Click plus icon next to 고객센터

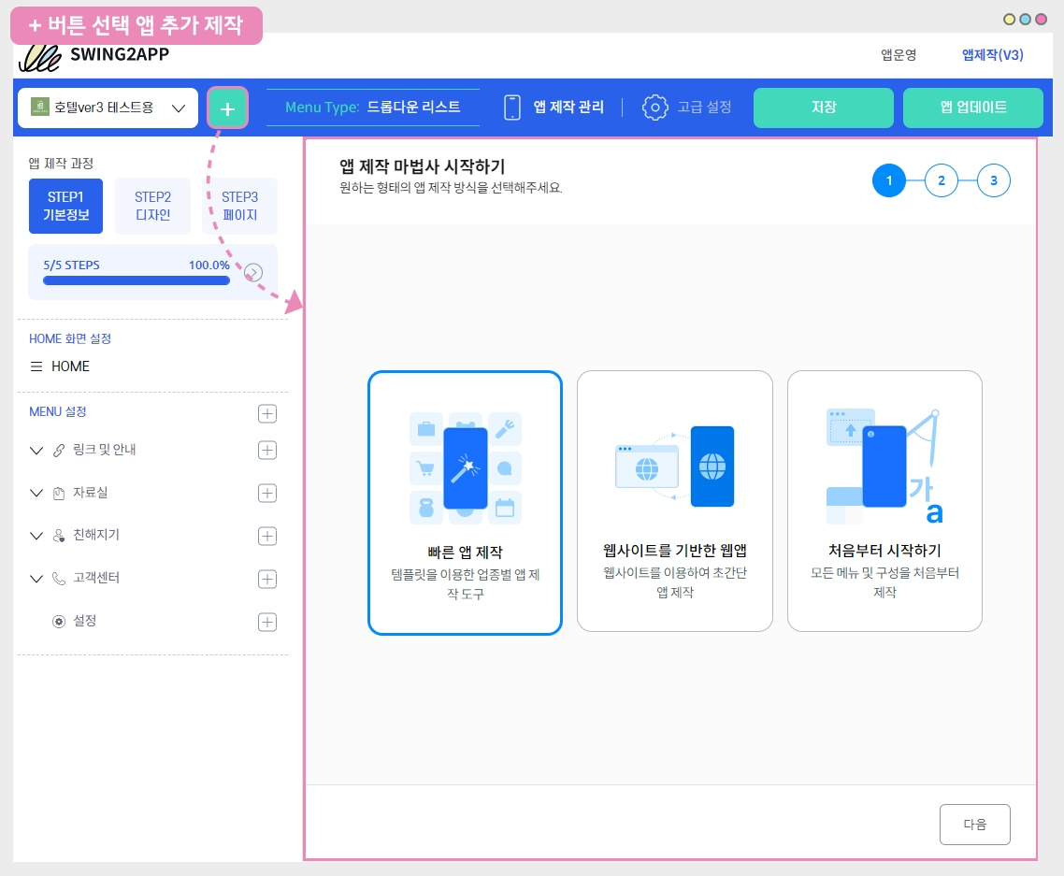pyautogui.click(x=267, y=580)
